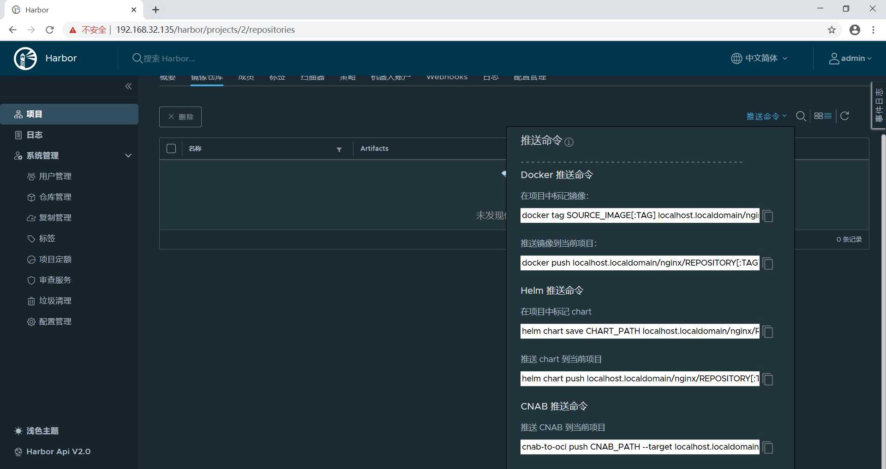Copy the docker push command

(x=768, y=263)
